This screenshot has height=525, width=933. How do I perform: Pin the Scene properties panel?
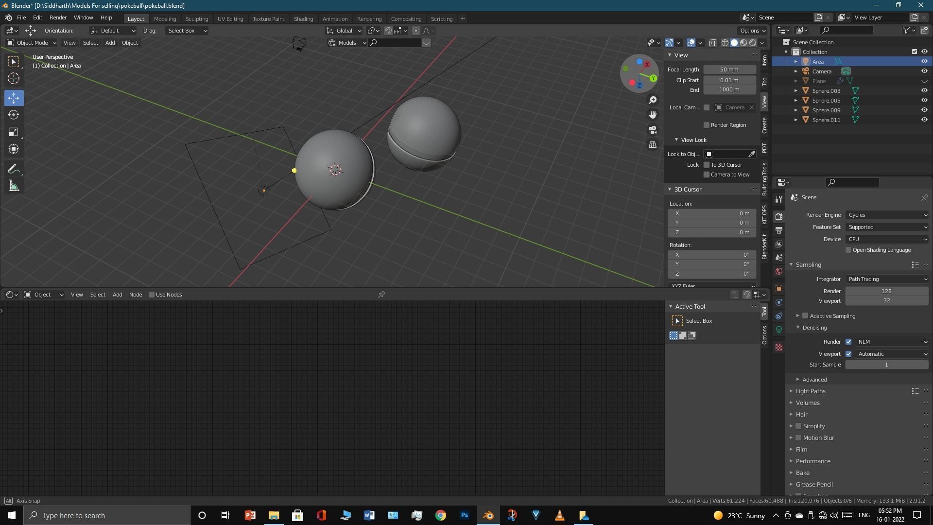point(924,197)
